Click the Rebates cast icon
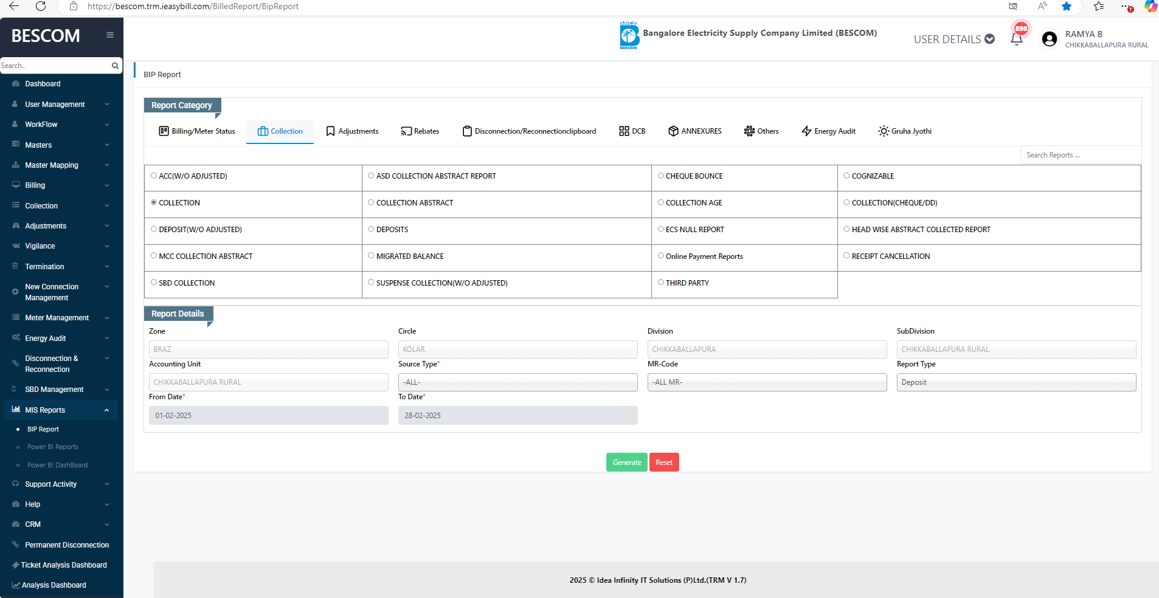 tap(406, 131)
